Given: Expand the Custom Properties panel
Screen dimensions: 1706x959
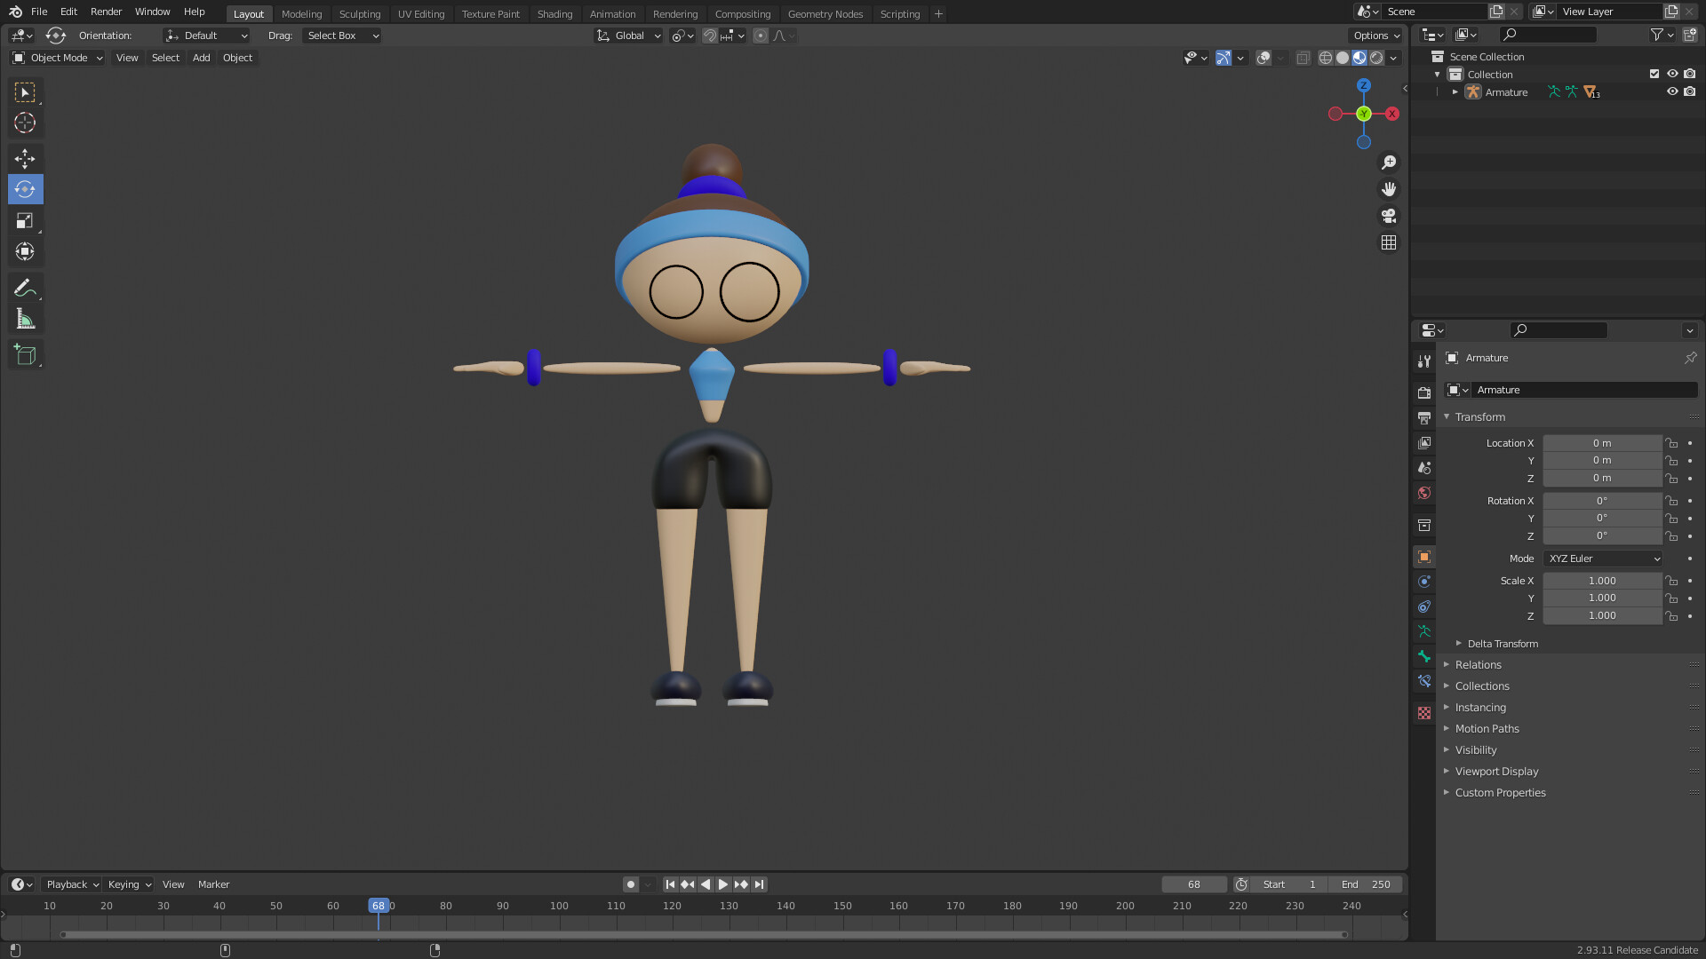Looking at the screenshot, I should pyautogui.click(x=1500, y=793).
